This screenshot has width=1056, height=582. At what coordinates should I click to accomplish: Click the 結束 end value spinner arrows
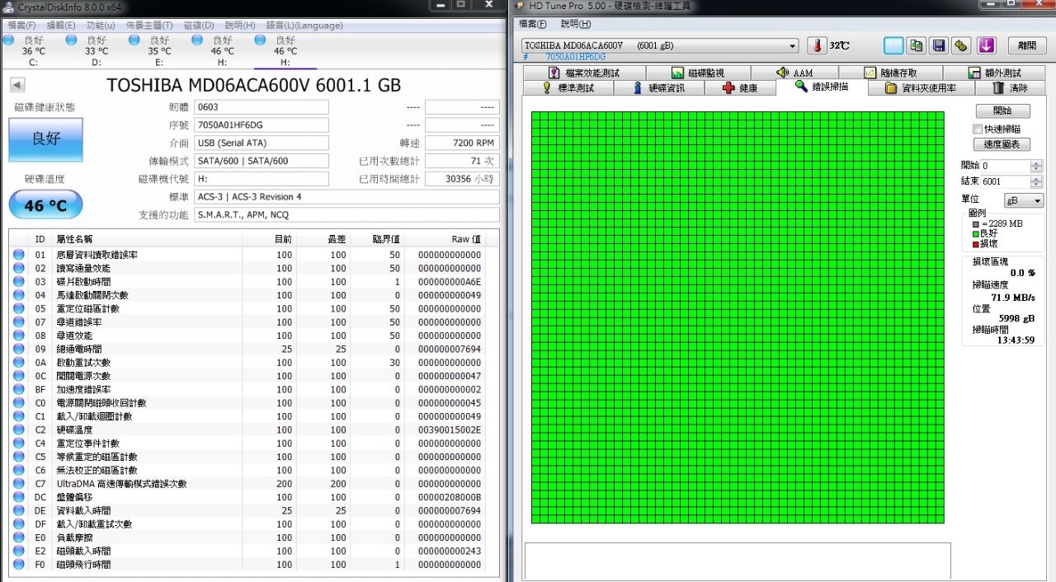point(1036,181)
